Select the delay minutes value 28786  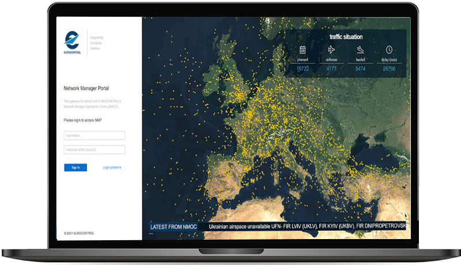click(389, 69)
